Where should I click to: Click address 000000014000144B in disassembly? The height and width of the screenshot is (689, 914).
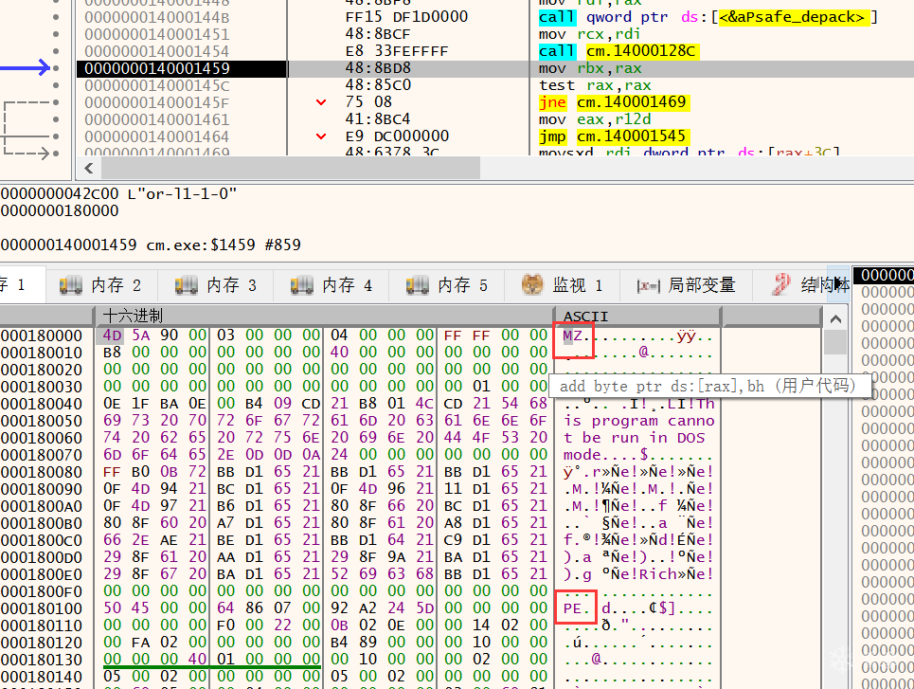pos(157,17)
